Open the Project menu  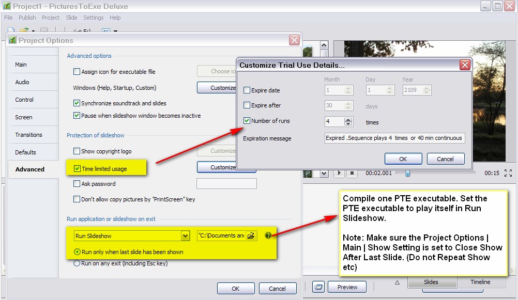point(51,18)
